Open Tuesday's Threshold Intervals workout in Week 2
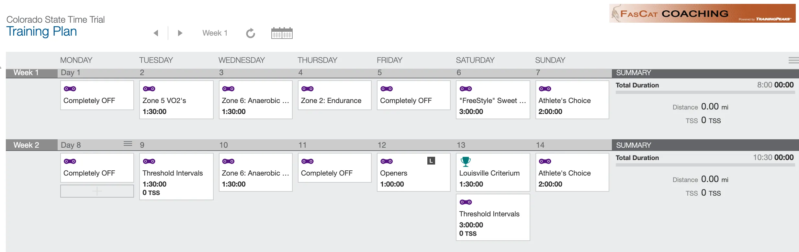Screen dimensions: 799x252 [176, 177]
